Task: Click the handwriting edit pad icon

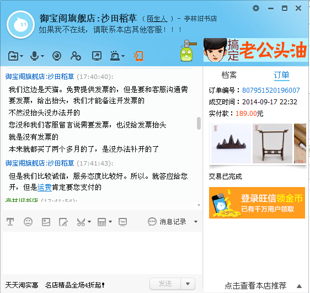Action: (63, 222)
